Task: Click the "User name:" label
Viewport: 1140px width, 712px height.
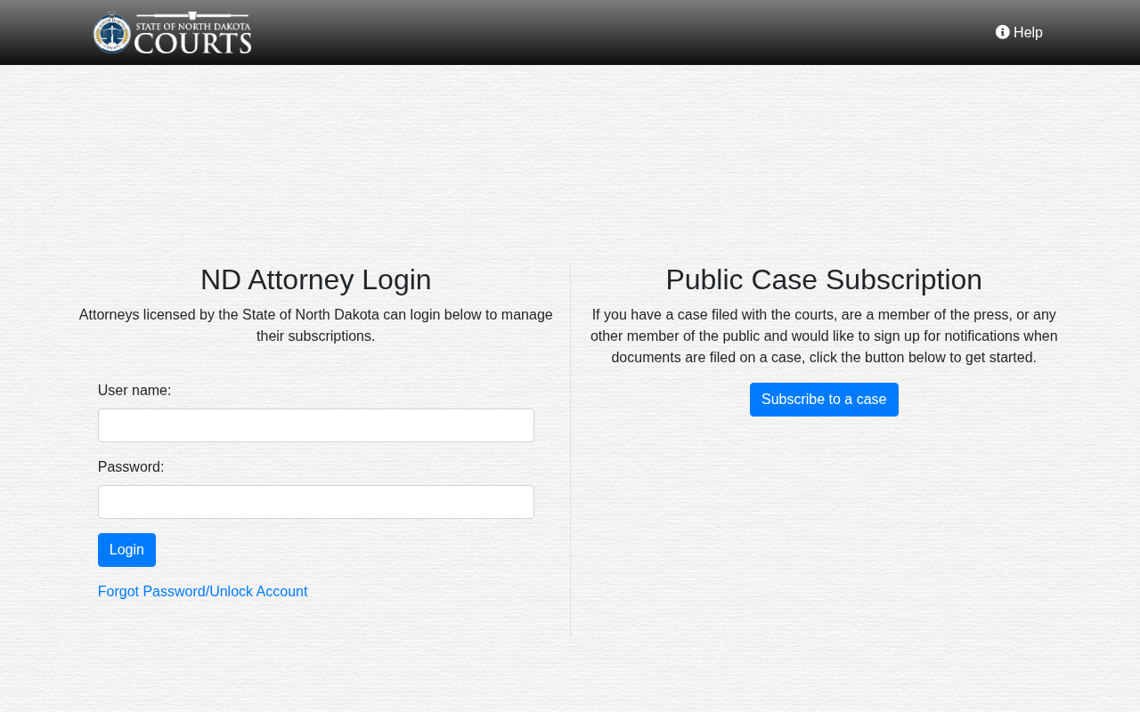Action: point(134,391)
